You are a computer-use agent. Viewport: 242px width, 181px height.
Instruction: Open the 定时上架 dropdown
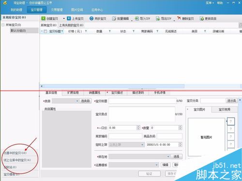tap(126, 145)
